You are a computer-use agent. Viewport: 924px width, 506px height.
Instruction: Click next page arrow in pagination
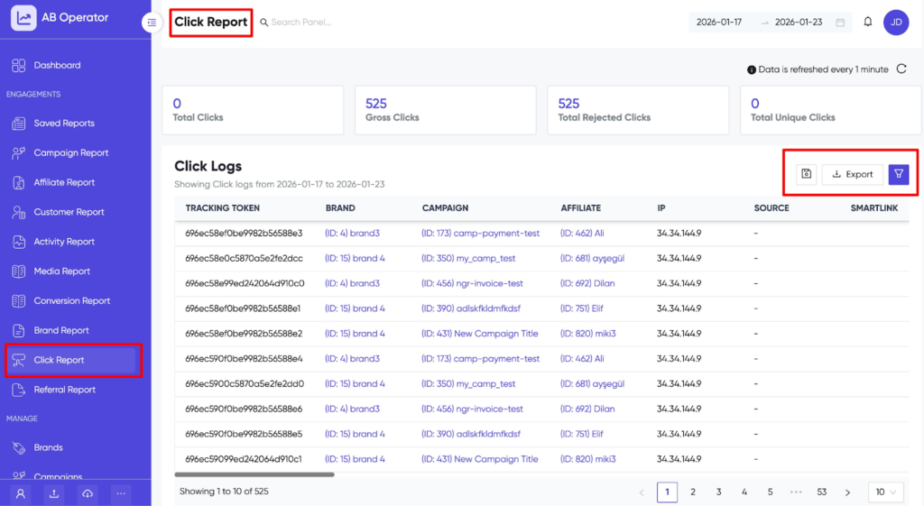pos(847,492)
